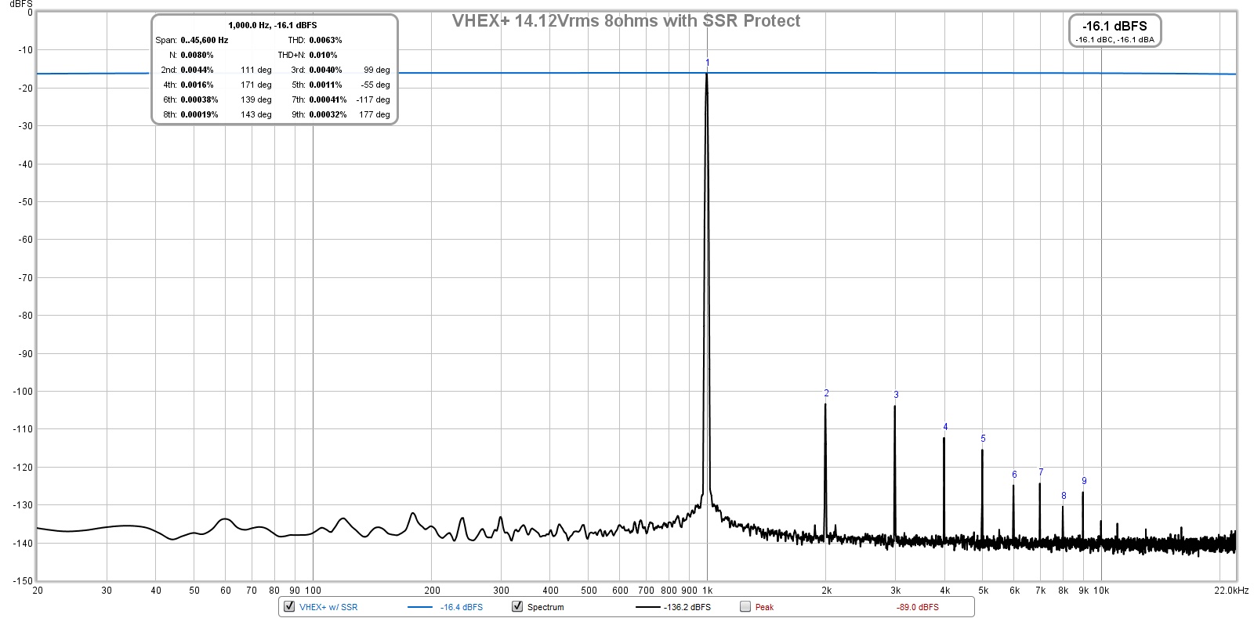Viewport: 1254px width, 618px height.
Task: Click harmonic marker 6 above 6k peak
Action: 1014,475
